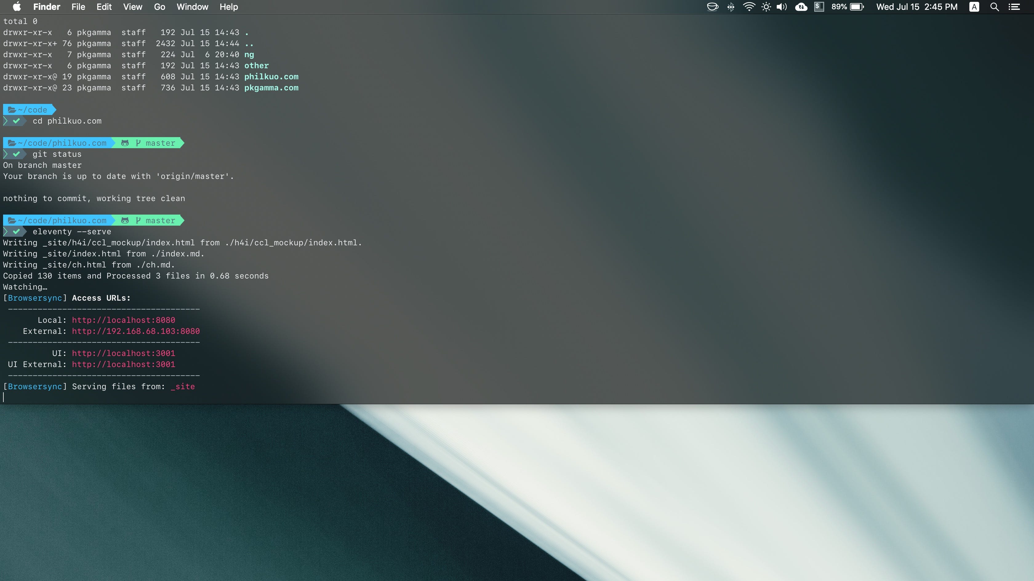
Task: Open the Bluetooth status menu
Action: pyautogui.click(x=731, y=7)
